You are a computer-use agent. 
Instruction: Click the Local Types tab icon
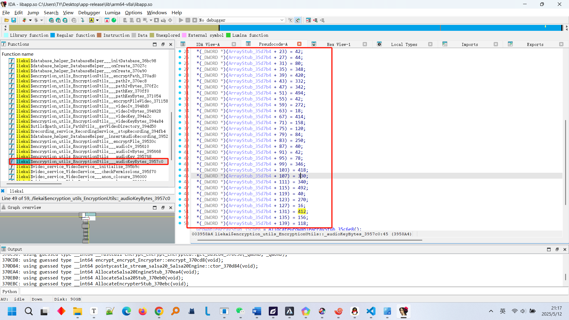pyautogui.click(x=379, y=44)
